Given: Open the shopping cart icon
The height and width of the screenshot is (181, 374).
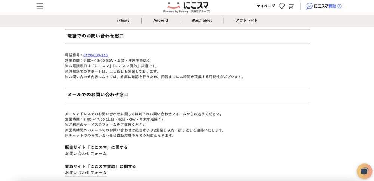Looking at the screenshot, I should [291, 6].
